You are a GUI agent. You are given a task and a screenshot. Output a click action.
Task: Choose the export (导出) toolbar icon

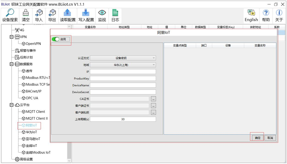point(52,16)
